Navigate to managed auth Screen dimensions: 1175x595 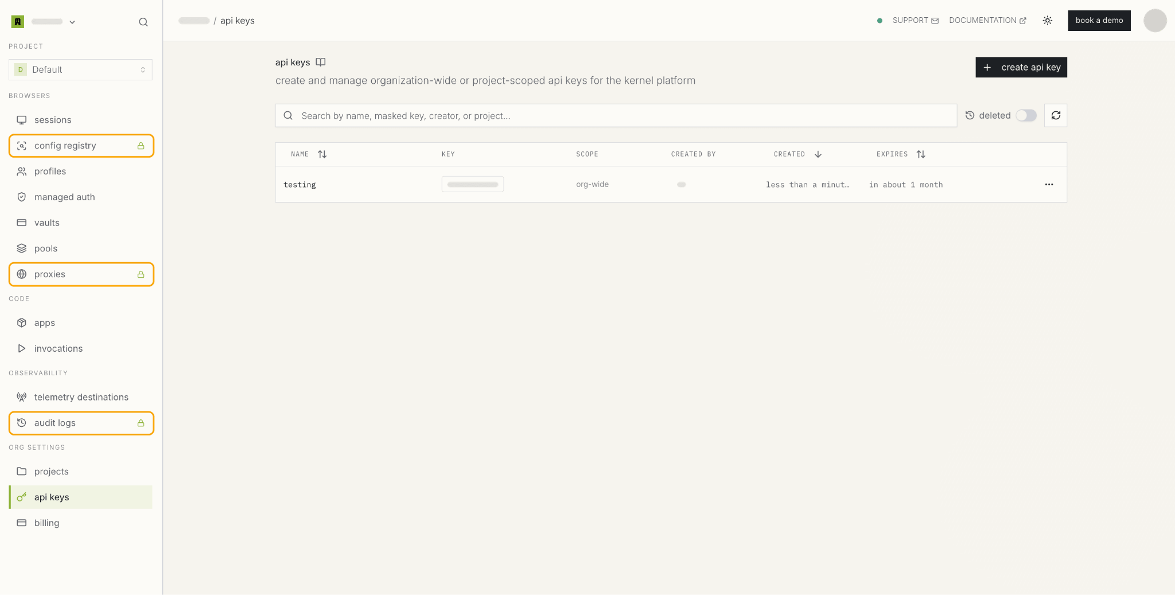[x=81, y=197]
